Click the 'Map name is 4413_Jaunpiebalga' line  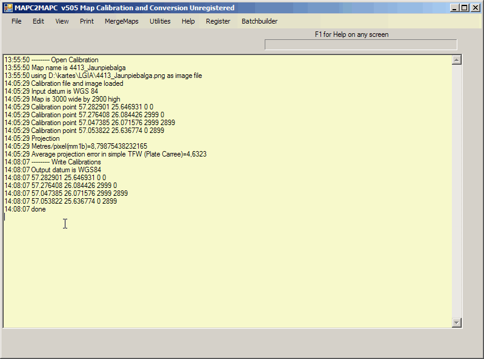pyautogui.click(x=65, y=68)
